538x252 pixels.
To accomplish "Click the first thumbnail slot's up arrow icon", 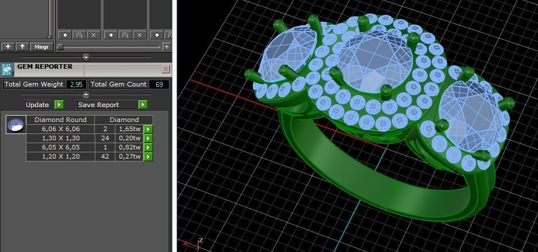I will point(65,34).
